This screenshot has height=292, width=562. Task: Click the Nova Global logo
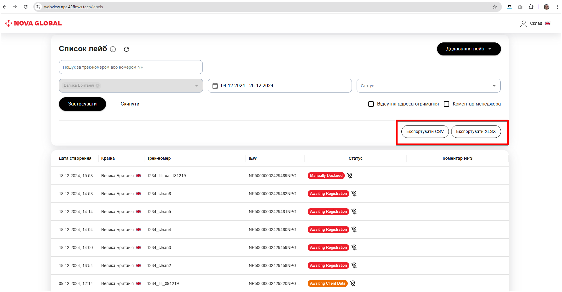[33, 23]
